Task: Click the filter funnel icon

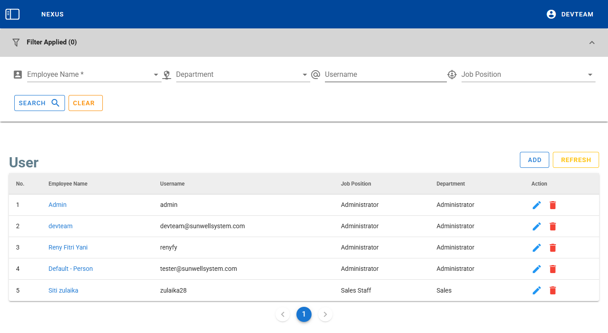Action: click(16, 43)
